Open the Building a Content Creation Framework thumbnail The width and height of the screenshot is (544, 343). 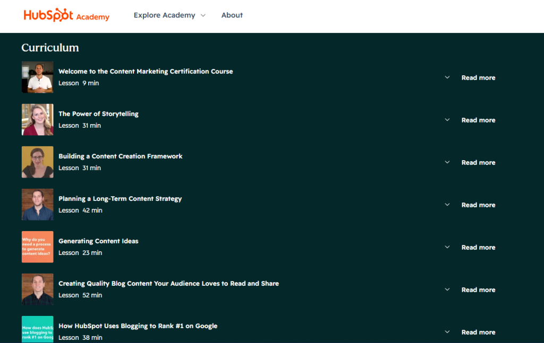pyautogui.click(x=38, y=162)
